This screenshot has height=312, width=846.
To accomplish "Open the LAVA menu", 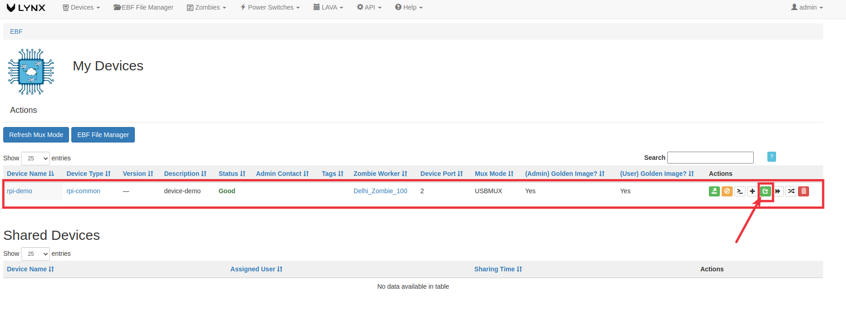I will click(x=328, y=7).
